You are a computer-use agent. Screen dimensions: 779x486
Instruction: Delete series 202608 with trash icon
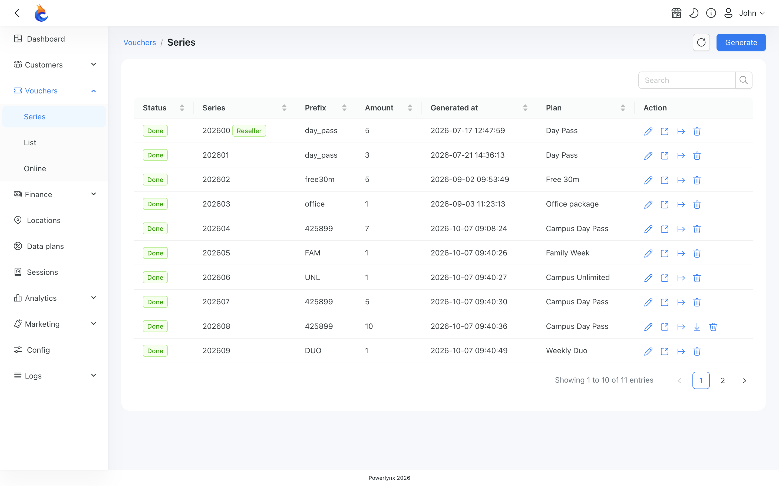(x=713, y=327)
